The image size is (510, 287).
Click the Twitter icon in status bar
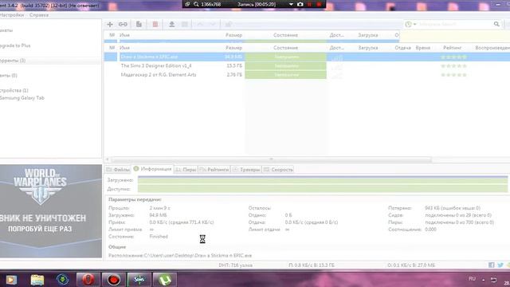point(500,265)
